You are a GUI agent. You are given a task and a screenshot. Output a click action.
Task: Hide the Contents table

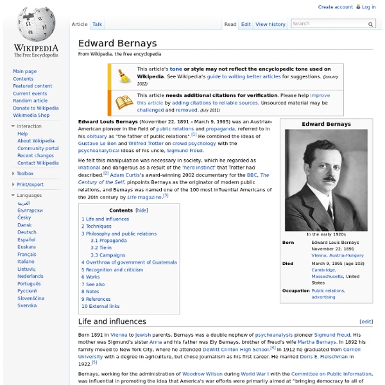coord(142,210)
